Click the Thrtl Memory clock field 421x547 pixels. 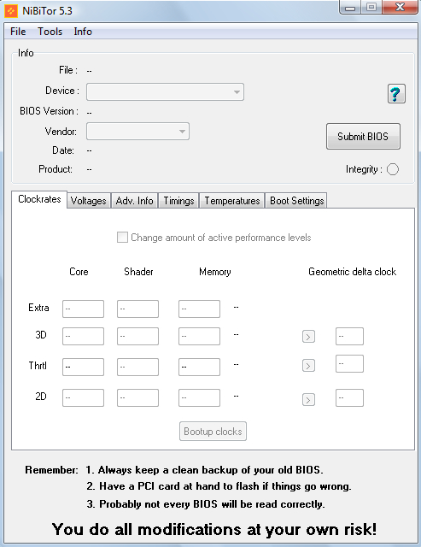[199, 367]
